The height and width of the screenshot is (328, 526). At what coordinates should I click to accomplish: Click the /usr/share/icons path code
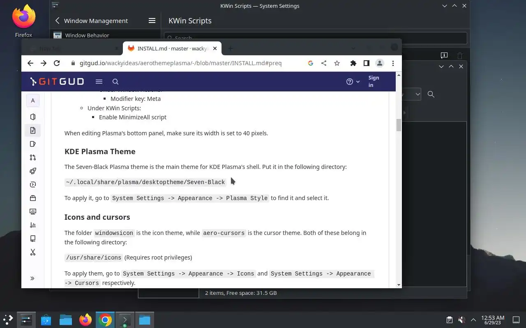click(94, 257)
